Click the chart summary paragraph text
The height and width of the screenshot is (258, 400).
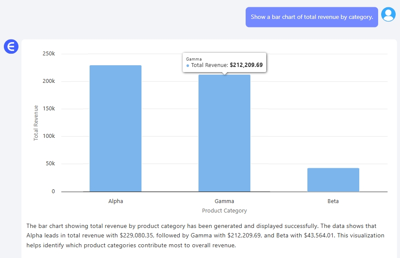click(x=205, y=235)
